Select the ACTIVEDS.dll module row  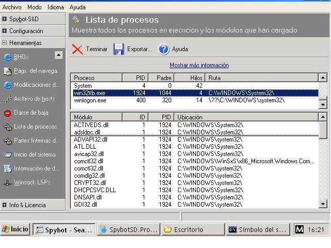(194, 125)
